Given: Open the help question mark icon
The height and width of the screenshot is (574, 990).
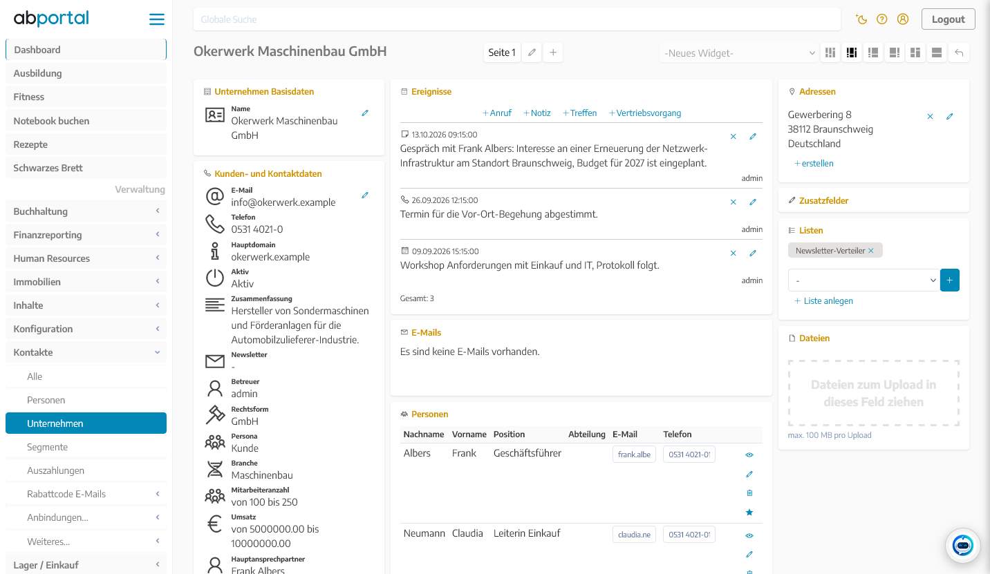Looking at the screenshot, I should (x=882, y=19).
